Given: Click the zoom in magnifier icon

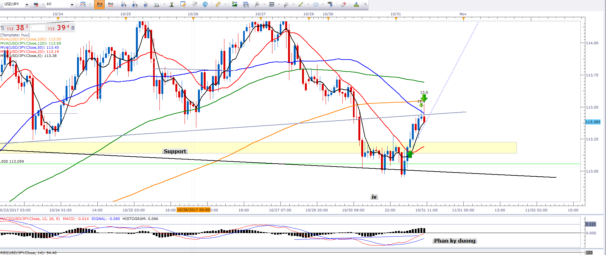Looking at the screenshot, I should pyautogui.click(x=124, y=4).
